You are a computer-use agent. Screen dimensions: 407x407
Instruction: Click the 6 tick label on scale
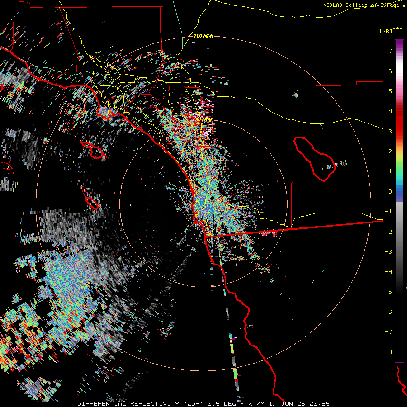point(390,71)
